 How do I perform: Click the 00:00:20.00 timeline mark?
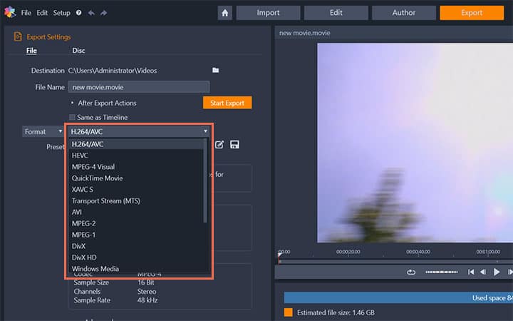tap(348, 252)
